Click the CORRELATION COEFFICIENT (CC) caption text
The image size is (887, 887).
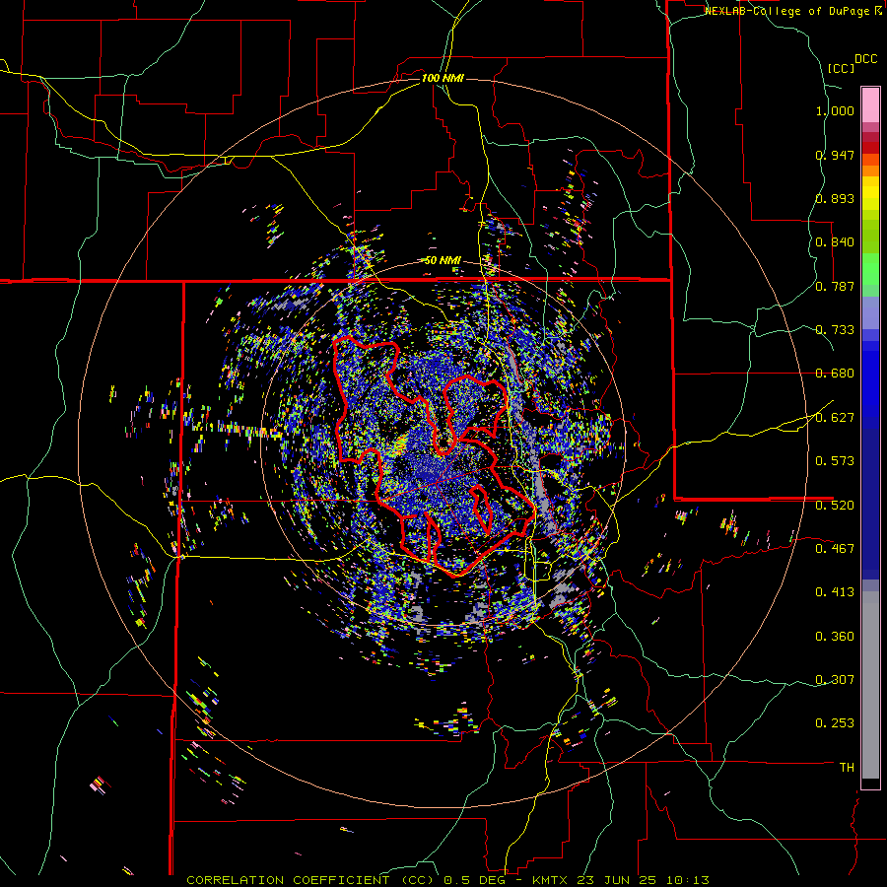(309, 880)
